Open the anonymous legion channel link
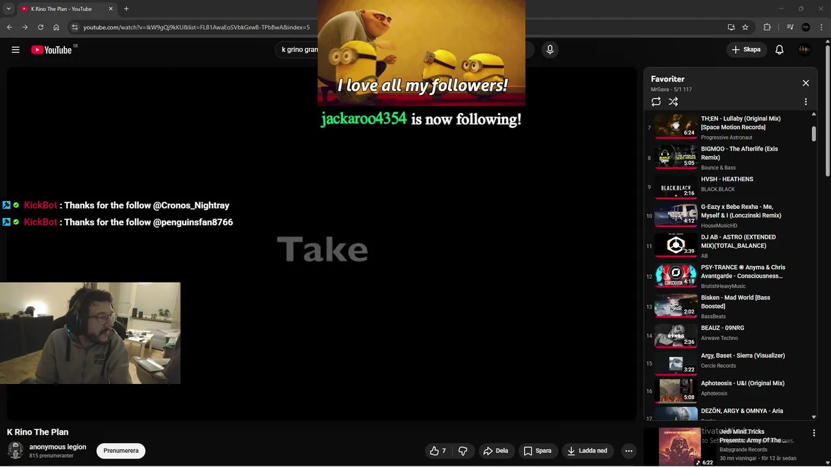 58,447
